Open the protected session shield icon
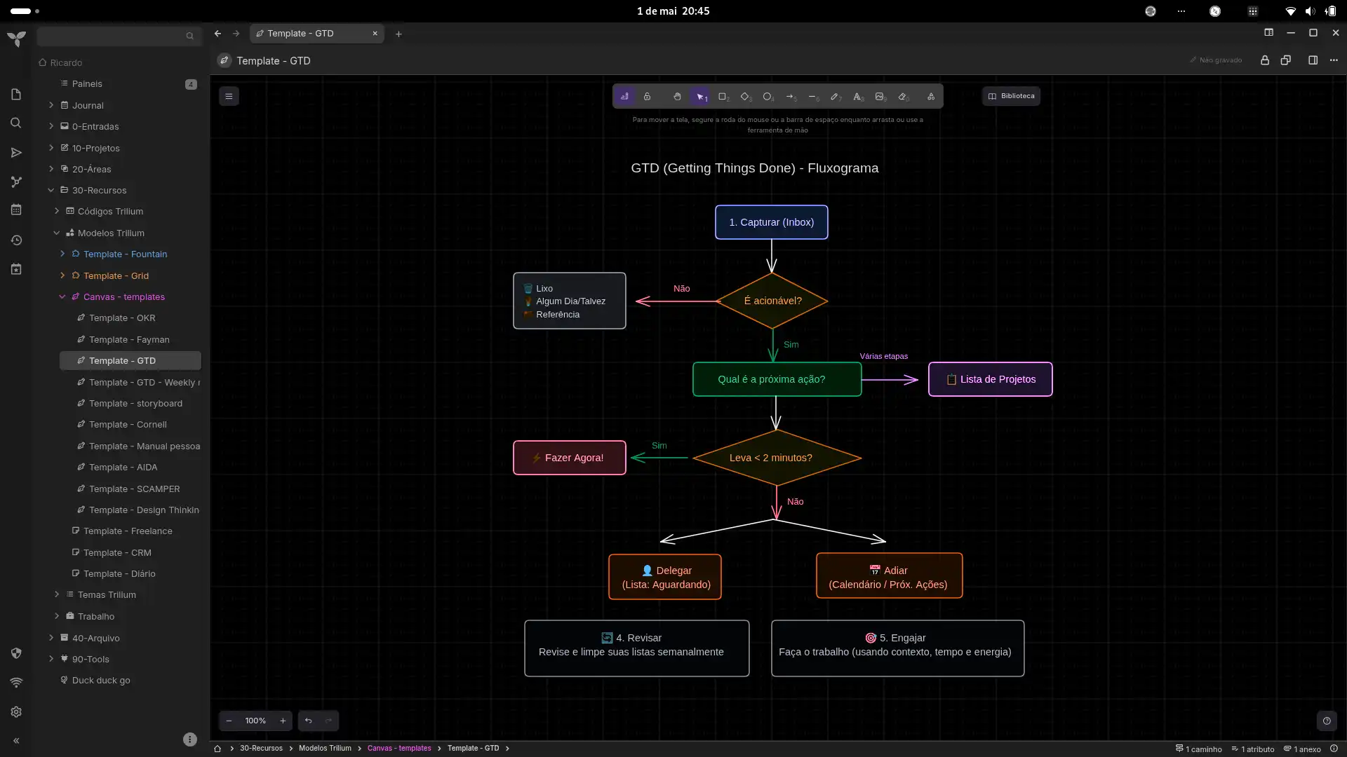1347x757 pixels. [x=16, y=653]
